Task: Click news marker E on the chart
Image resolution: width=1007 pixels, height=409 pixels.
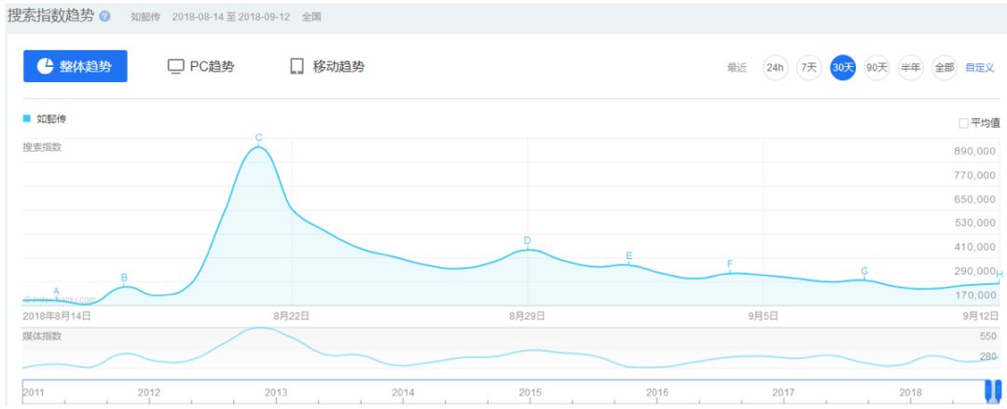Action: coord(628,256)
